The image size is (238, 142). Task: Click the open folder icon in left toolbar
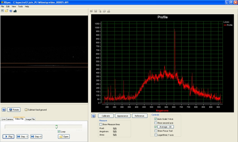coord(7,11)
